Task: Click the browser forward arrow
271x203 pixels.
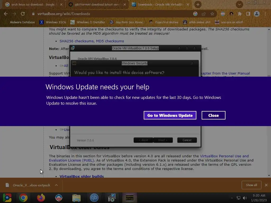Action: pyautogui.click(x=14, y=14)
